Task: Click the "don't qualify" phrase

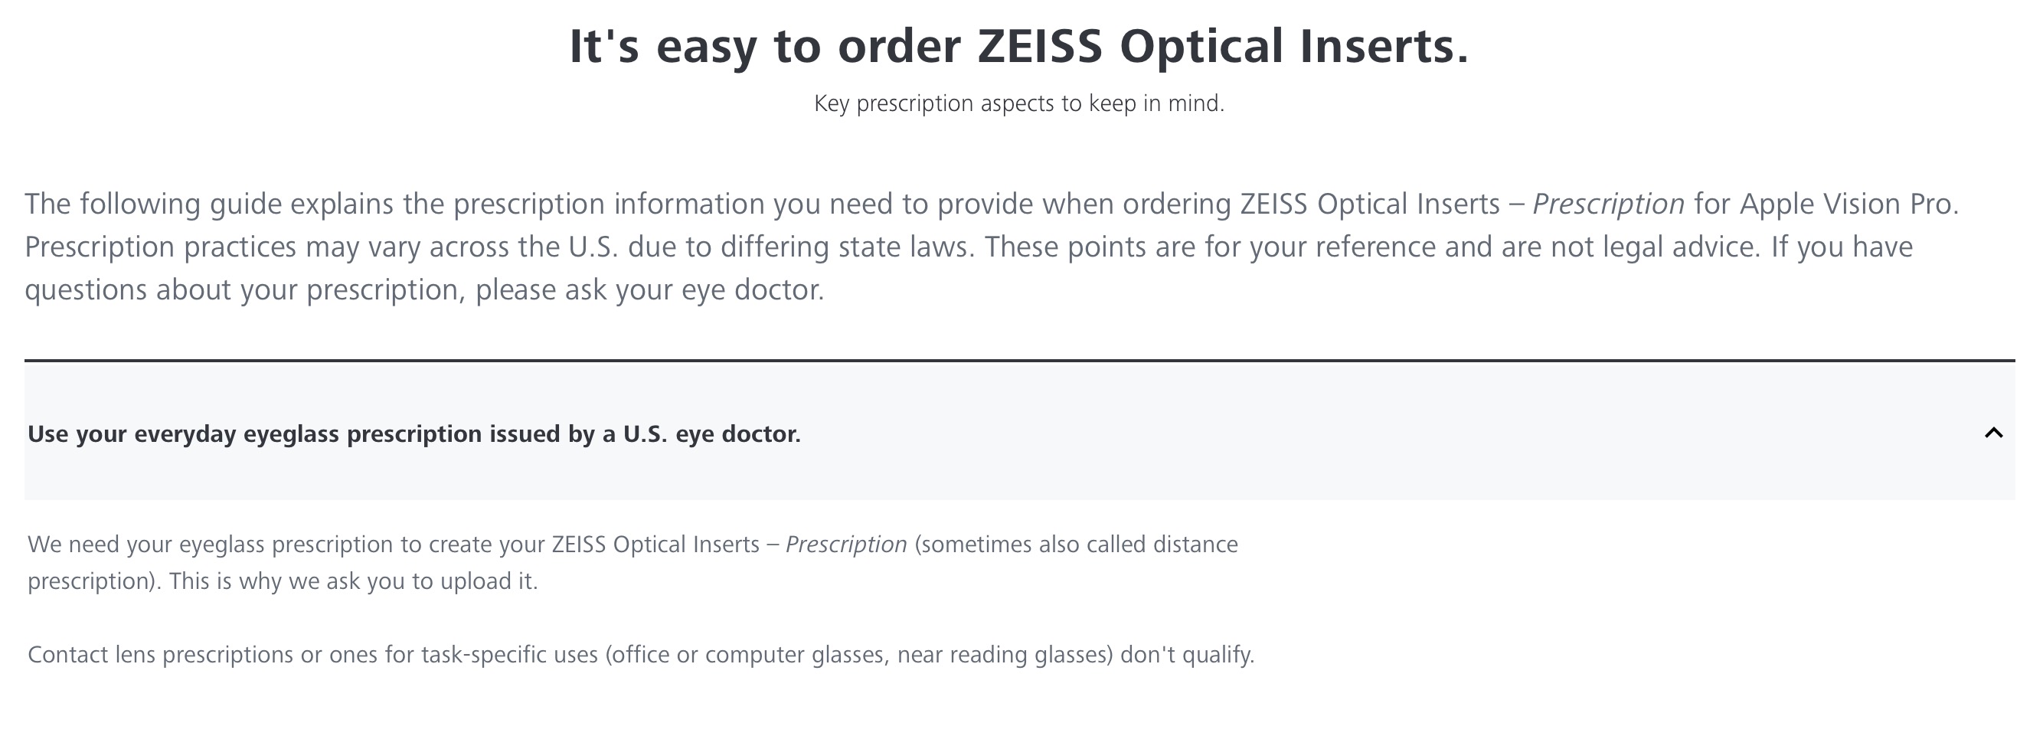Action: pyautogui.click(x=1187, y=656)
